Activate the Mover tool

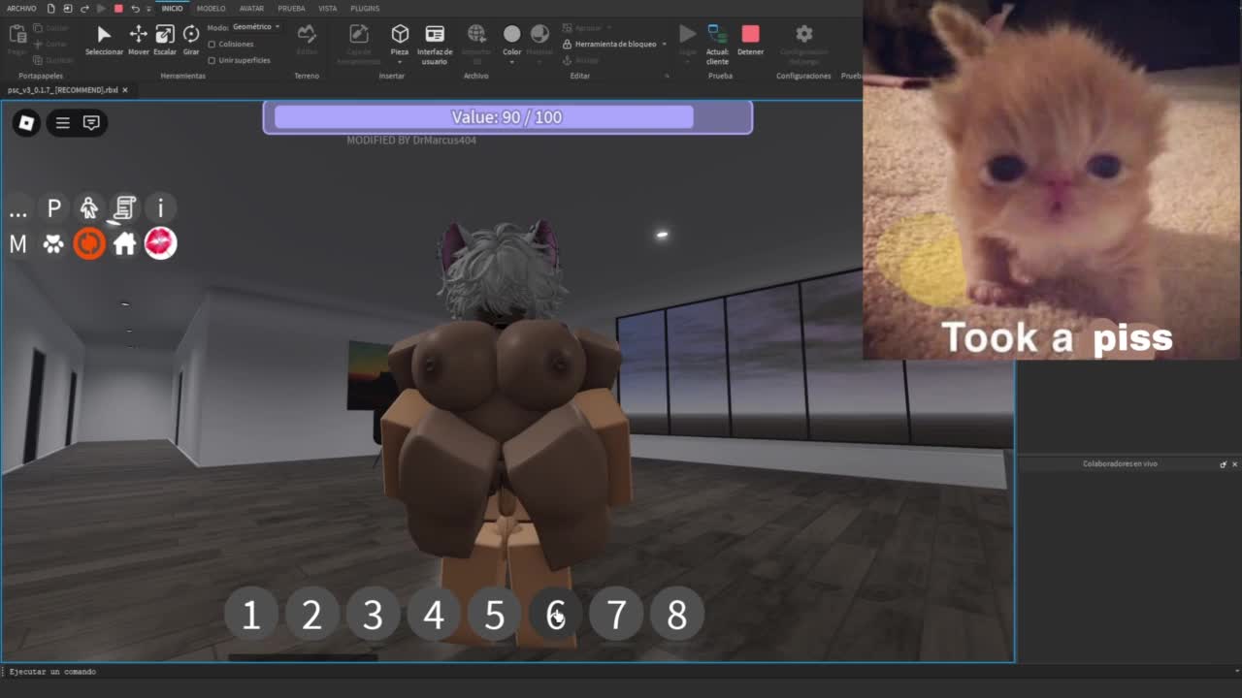138,39
